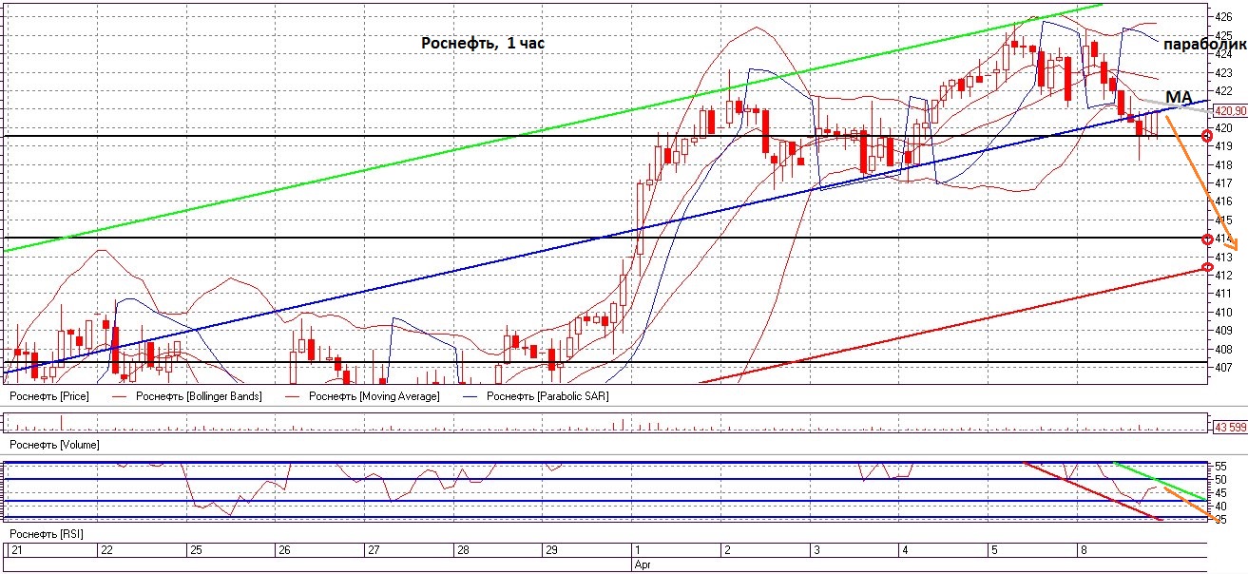
Task: Click the 417 price axis label
Action: (x=1224, y=182)
